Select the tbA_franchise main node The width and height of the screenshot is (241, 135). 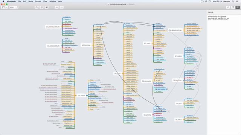86,45
